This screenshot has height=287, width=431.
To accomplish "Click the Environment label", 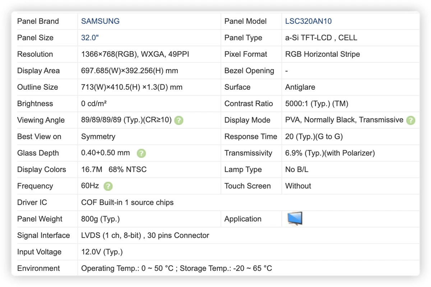I will click(x=38, y=269).
